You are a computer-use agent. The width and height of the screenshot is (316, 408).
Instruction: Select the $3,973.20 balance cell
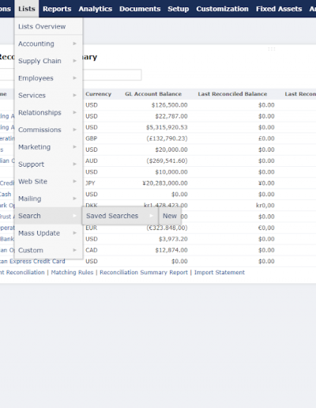173,239
